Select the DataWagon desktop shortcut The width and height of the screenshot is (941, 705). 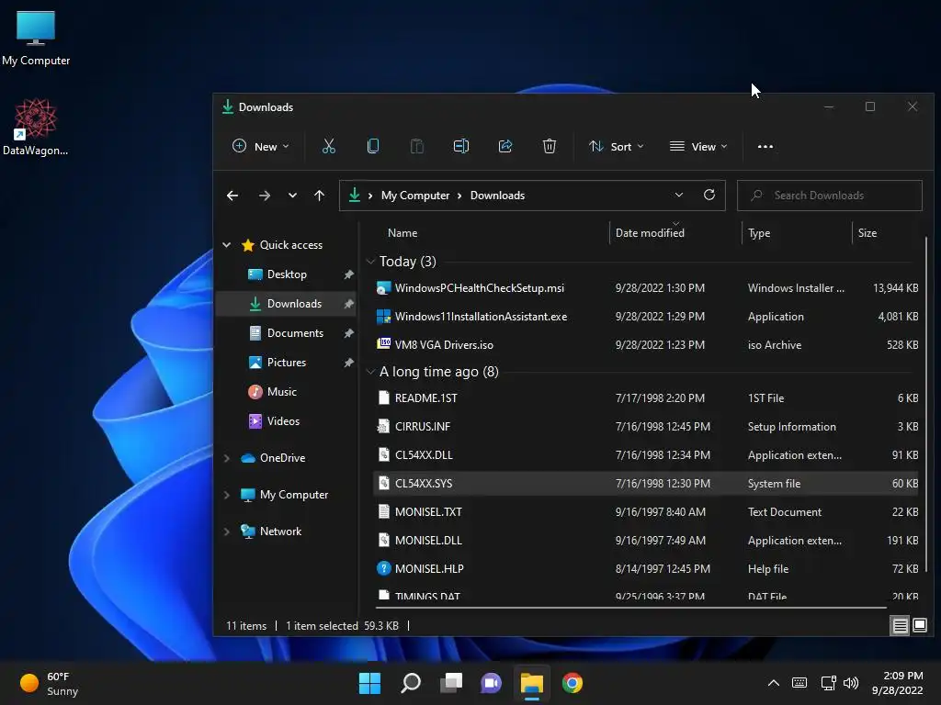(36, 127)
